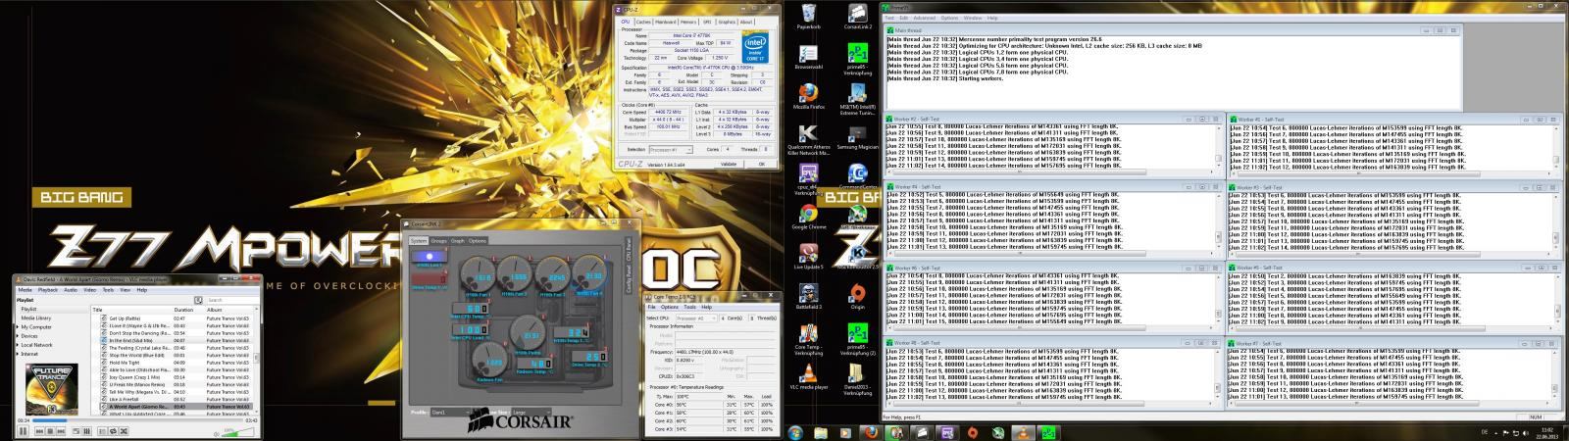The width and height of the screenshot is (1569, 441).
Task: Toggle VLC fullscreen button
Action: [x=76, y=431]
